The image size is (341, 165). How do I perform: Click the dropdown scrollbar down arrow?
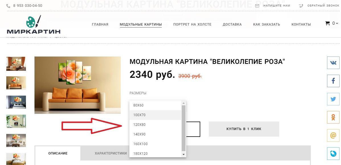coord(183,154)
